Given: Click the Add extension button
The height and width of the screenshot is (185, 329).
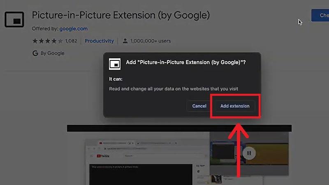Looking at the screenshot, I should (x=235, y=106).
